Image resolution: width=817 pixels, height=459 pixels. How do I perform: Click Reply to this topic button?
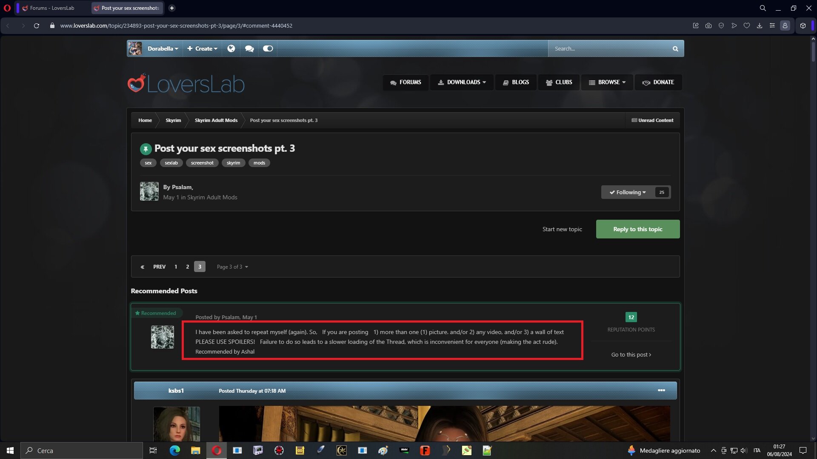638,229
